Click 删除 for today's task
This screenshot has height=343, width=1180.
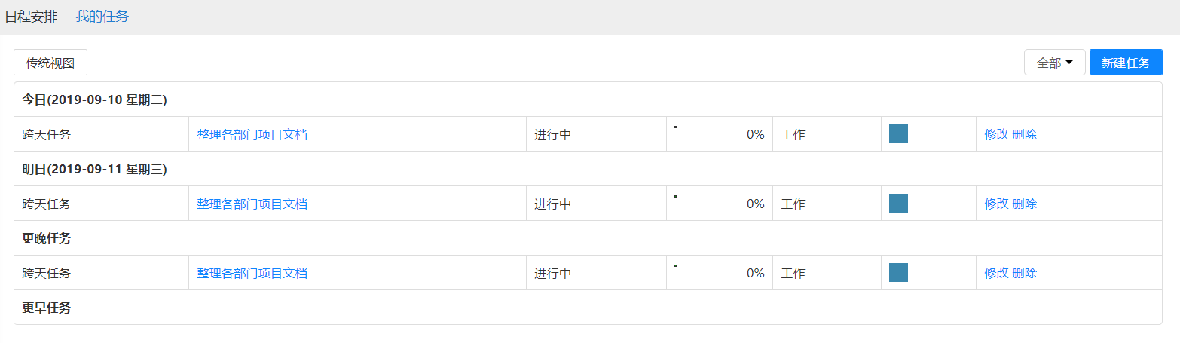[x=1025, y=134]
